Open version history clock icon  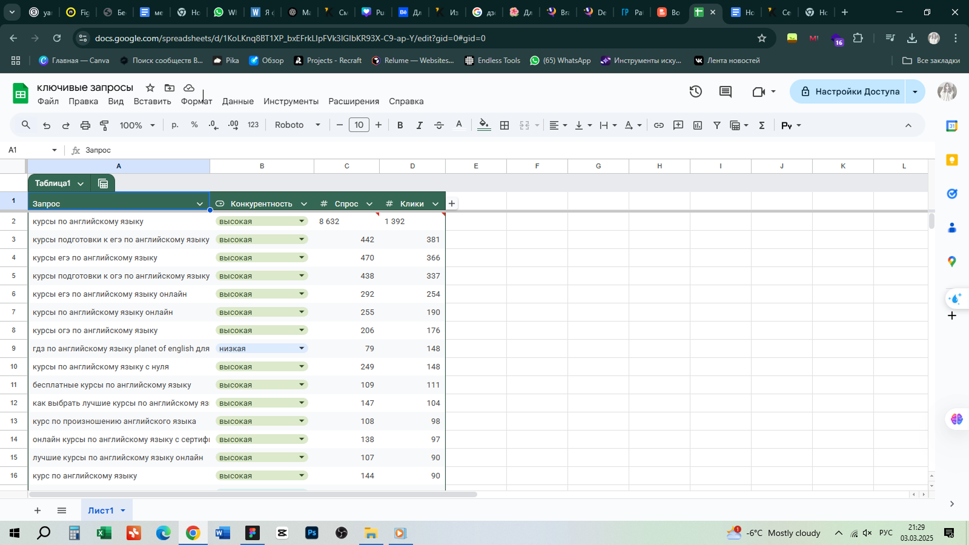click(696, 91)
